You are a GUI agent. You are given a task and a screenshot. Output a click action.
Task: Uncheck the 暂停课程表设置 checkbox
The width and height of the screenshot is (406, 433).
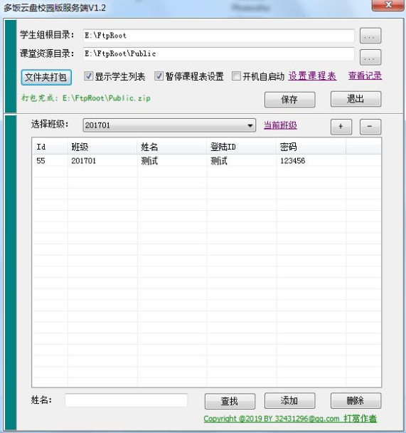(159, 76)
